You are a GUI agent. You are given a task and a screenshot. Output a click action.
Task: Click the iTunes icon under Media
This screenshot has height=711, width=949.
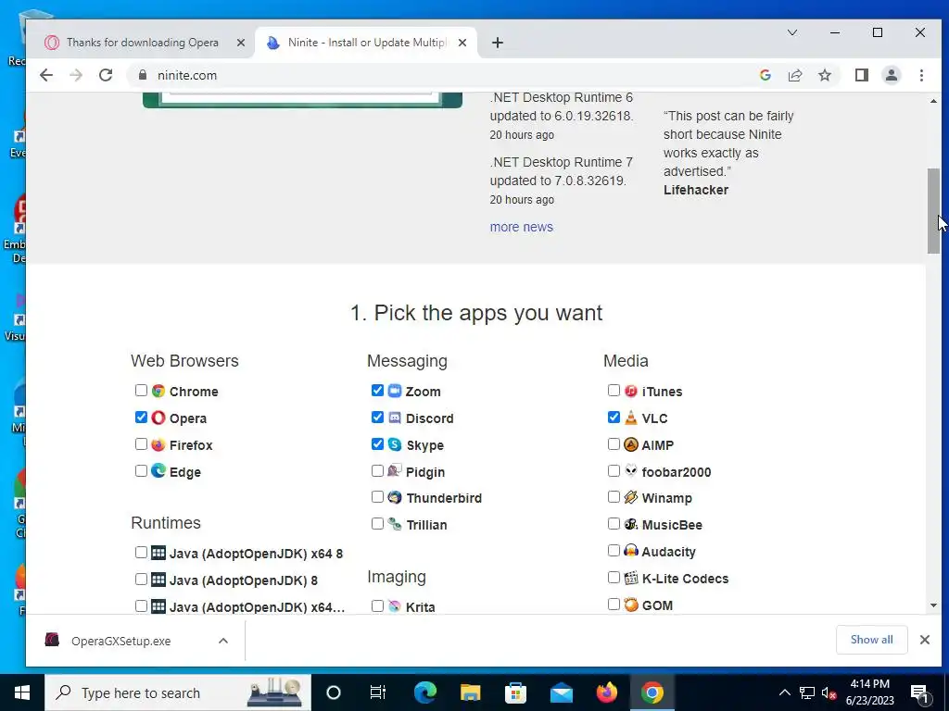630,392
